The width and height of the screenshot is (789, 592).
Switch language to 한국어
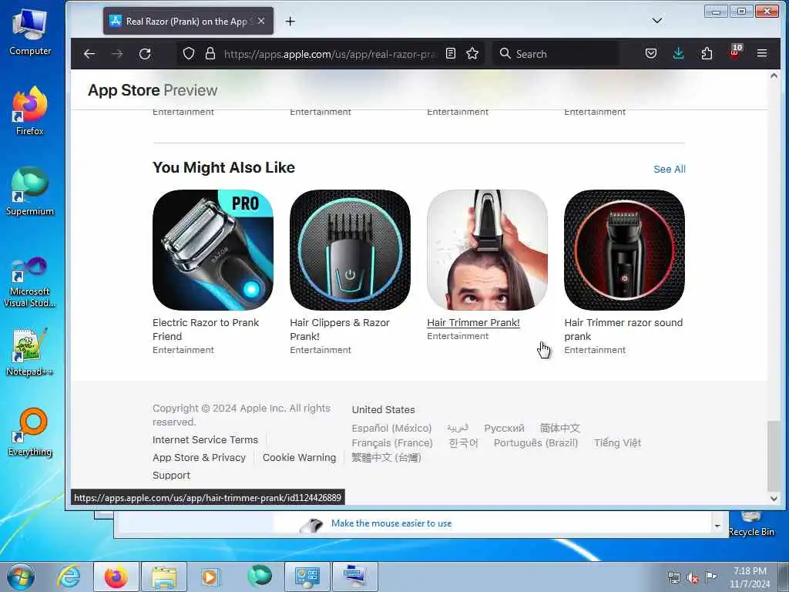(463, 443)
